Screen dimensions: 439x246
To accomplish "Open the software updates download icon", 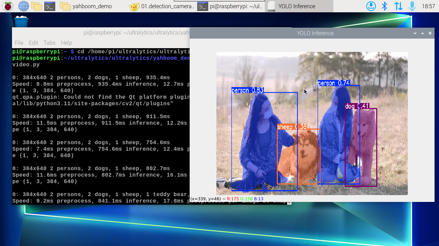I will (x=371, y=6).
